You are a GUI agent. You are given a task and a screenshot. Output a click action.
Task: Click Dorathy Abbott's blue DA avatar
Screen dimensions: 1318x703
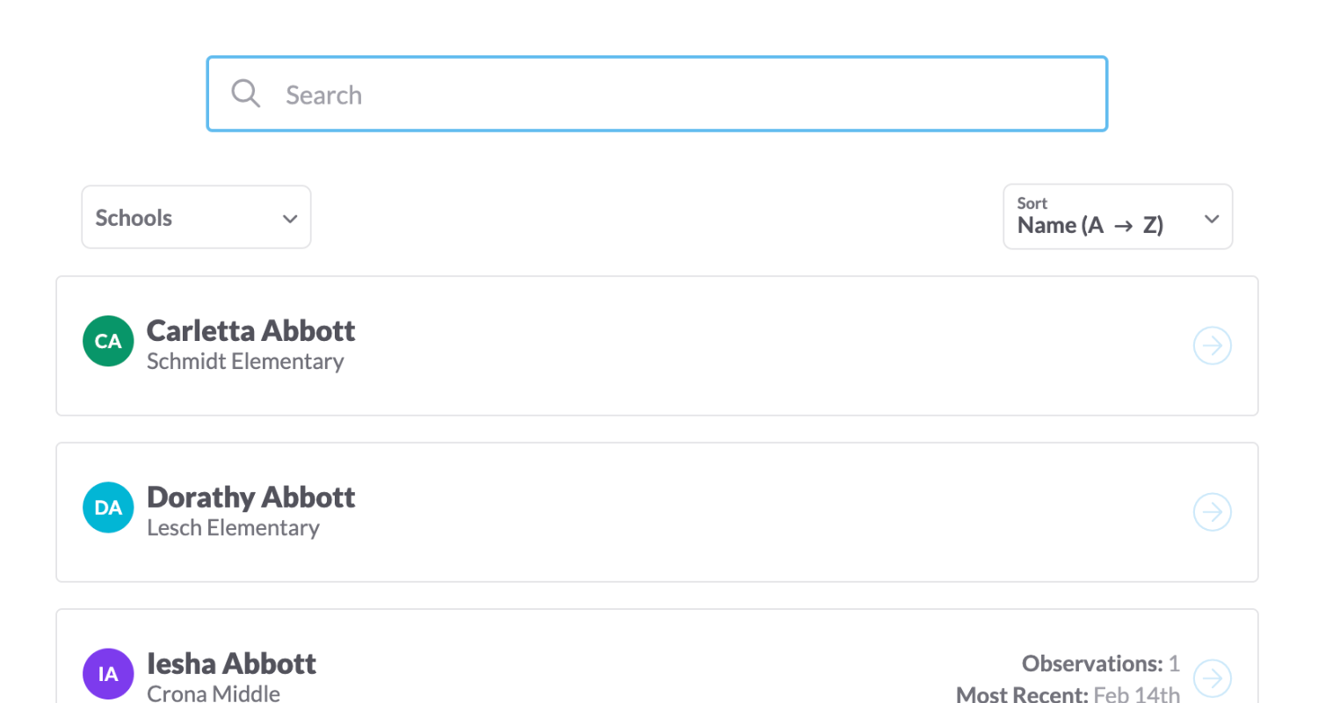click(x=107, y=507)
